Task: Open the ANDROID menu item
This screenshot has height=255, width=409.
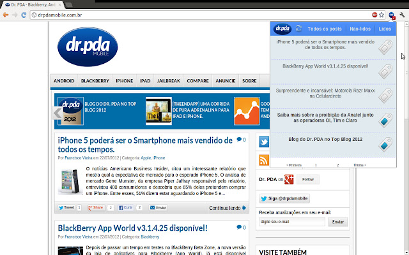Action: coord(64,81)
